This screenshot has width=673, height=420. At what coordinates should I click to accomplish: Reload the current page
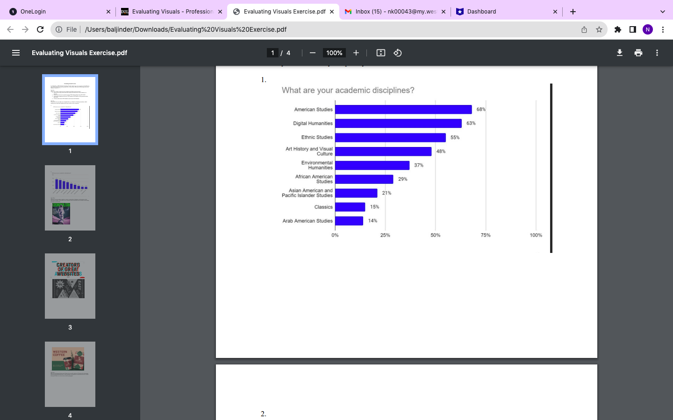[x=40, y=29]
